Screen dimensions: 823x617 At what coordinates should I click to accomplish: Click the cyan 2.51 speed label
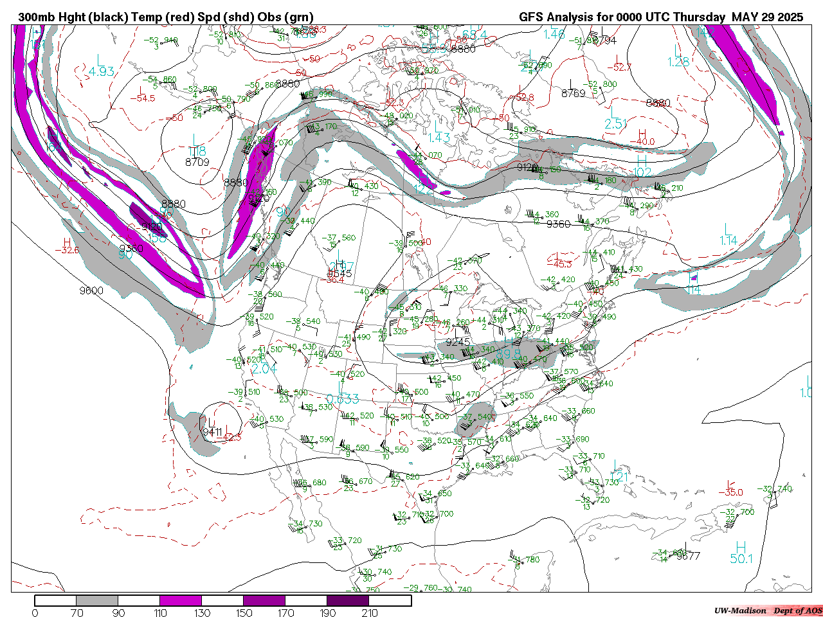(615, 124)
